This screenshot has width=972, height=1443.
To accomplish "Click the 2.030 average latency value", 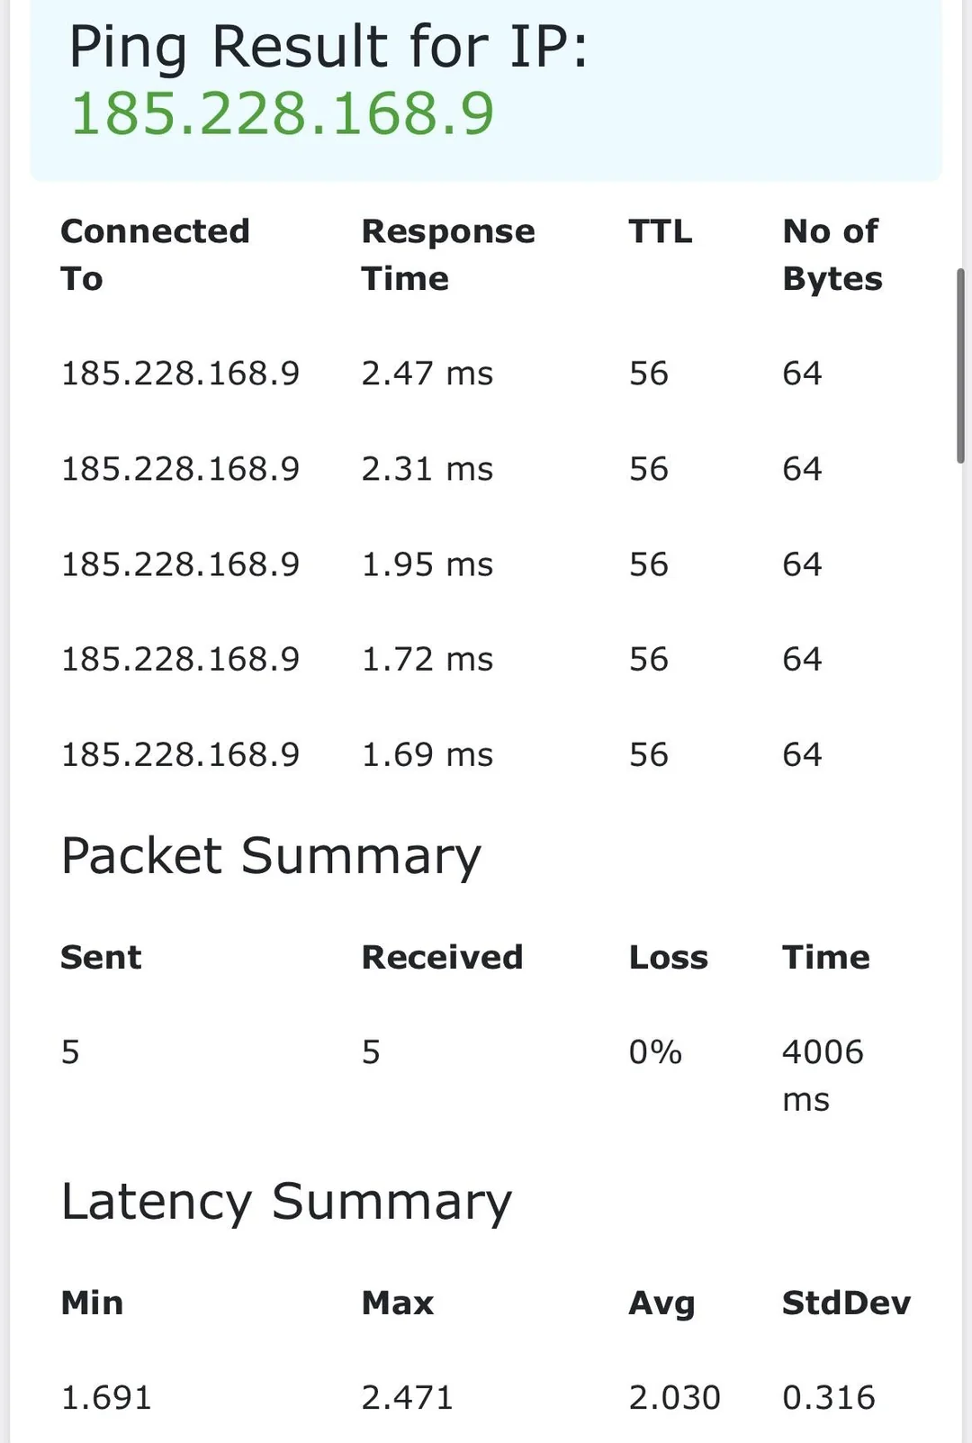I will coord(674,1397).
